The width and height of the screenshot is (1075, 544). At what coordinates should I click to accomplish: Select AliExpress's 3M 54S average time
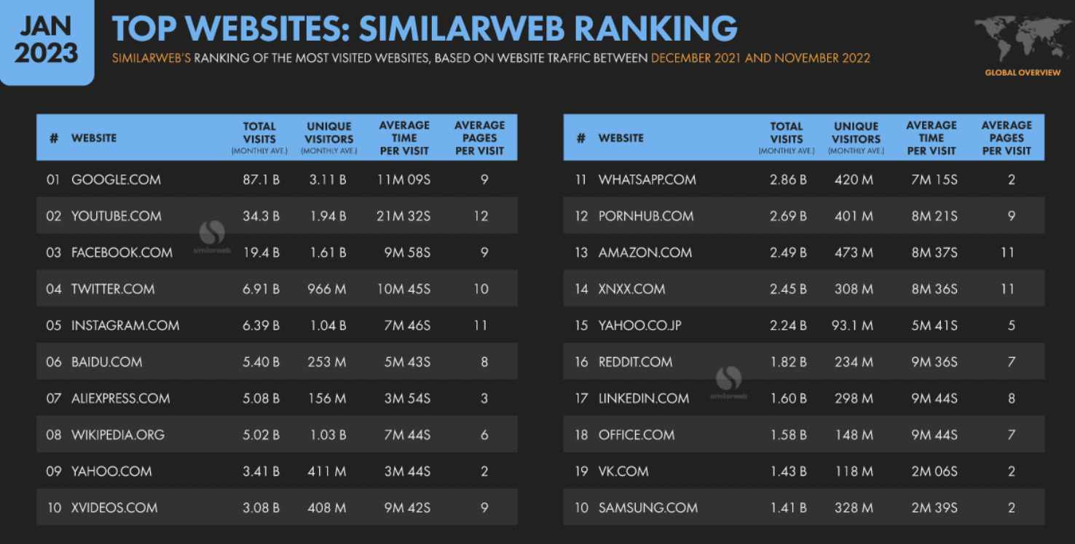tap(408, 398)
